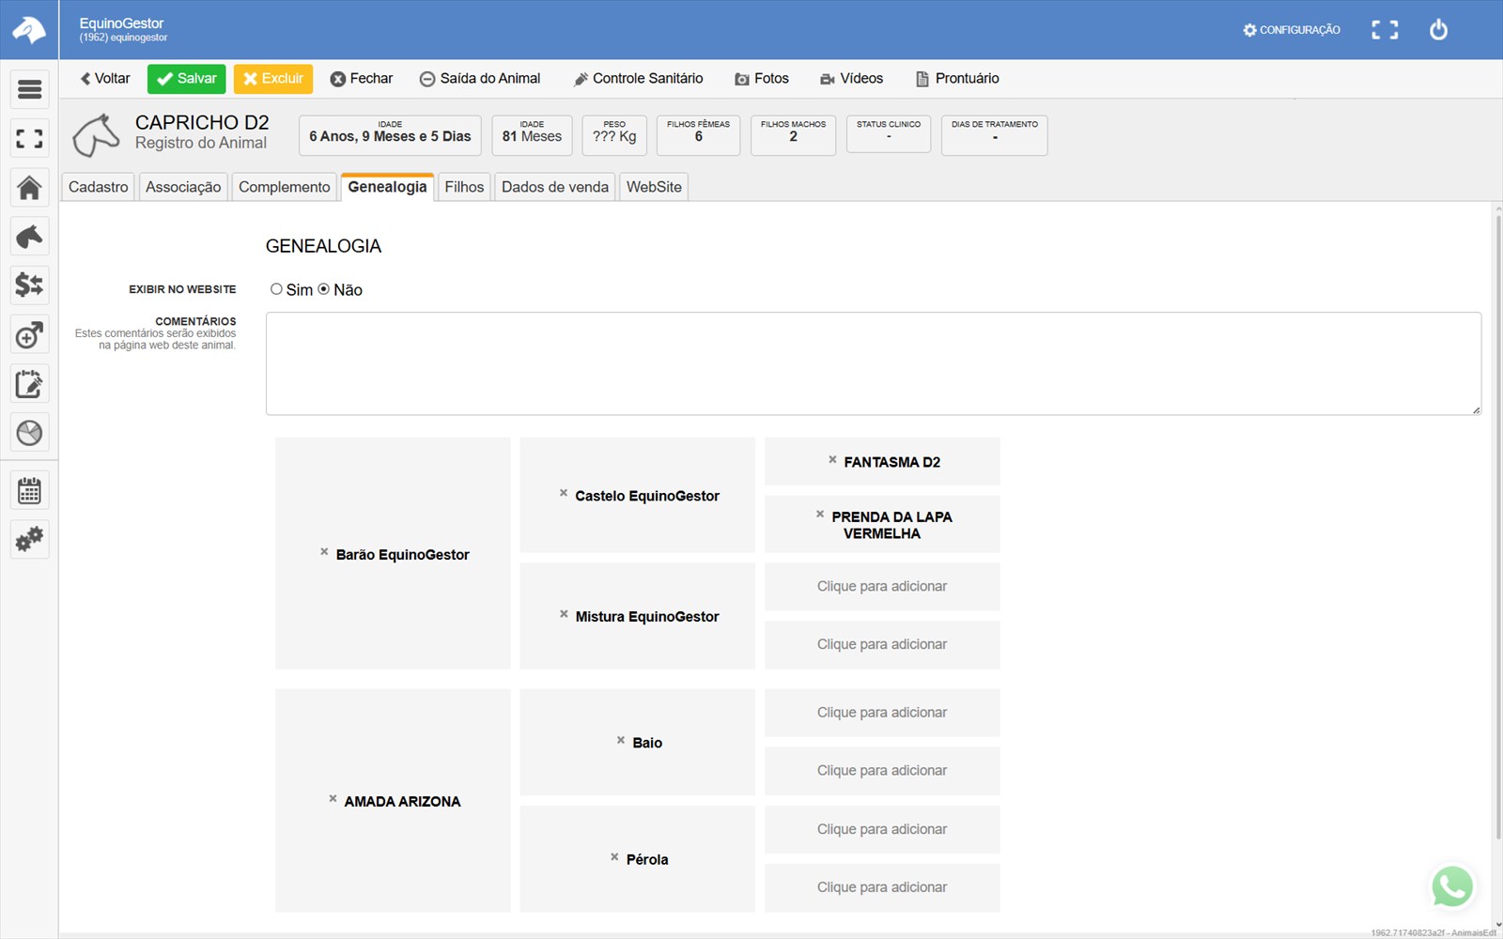Remove FANTASMA D2 from the pedigree
This screenshot has width=1503, height=939.
(832, 460)
